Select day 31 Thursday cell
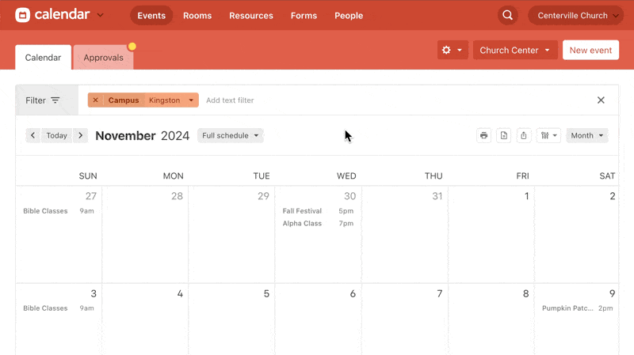Image resolution: width=634 pixels, height=355 pixels. click(x=405, y=234)
